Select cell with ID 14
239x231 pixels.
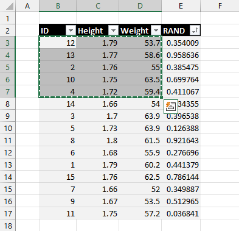pos(58,104)
